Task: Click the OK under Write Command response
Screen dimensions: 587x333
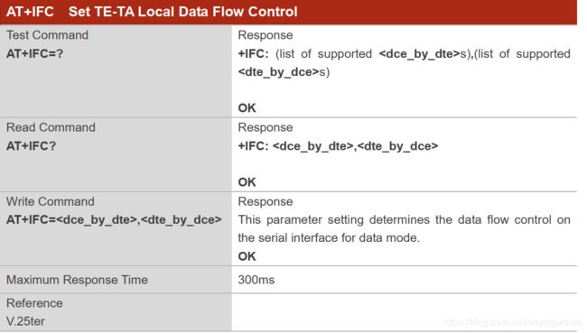Action: point(247,256)
